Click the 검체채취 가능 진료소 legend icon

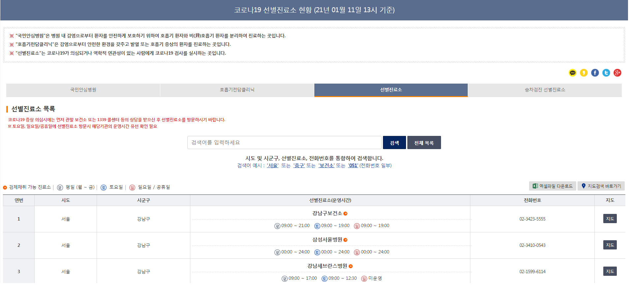tap(5, 188)
